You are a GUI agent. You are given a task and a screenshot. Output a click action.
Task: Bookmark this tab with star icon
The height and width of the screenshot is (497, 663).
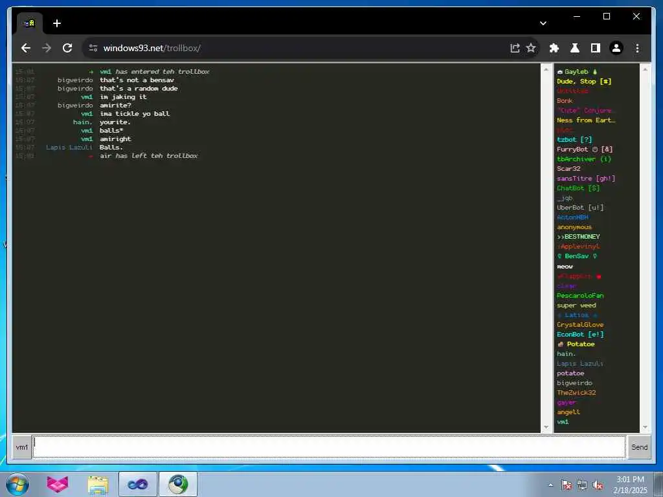point(531,48)
